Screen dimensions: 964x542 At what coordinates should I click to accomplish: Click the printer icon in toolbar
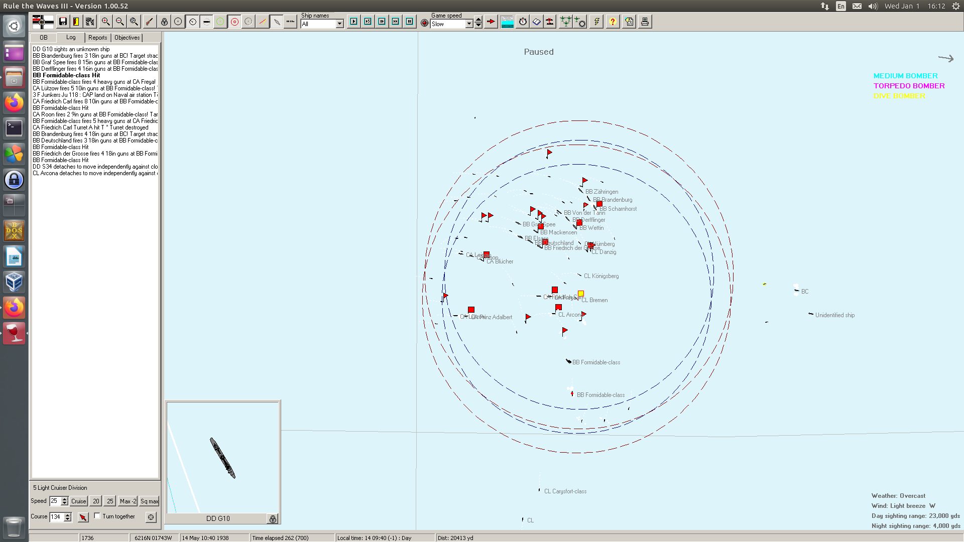point(645,22)
